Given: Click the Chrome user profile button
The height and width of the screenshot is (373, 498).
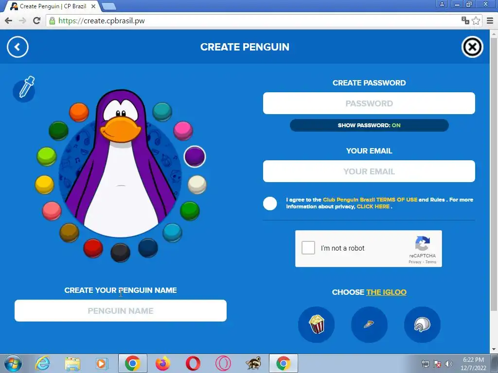Looking at the screenshot, I should pos(442,4).
